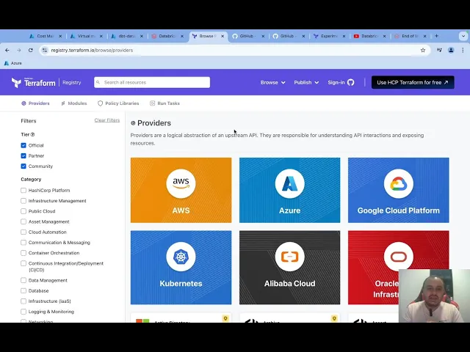Expand the Browse dropdown menu

click(x=272, y=82)
